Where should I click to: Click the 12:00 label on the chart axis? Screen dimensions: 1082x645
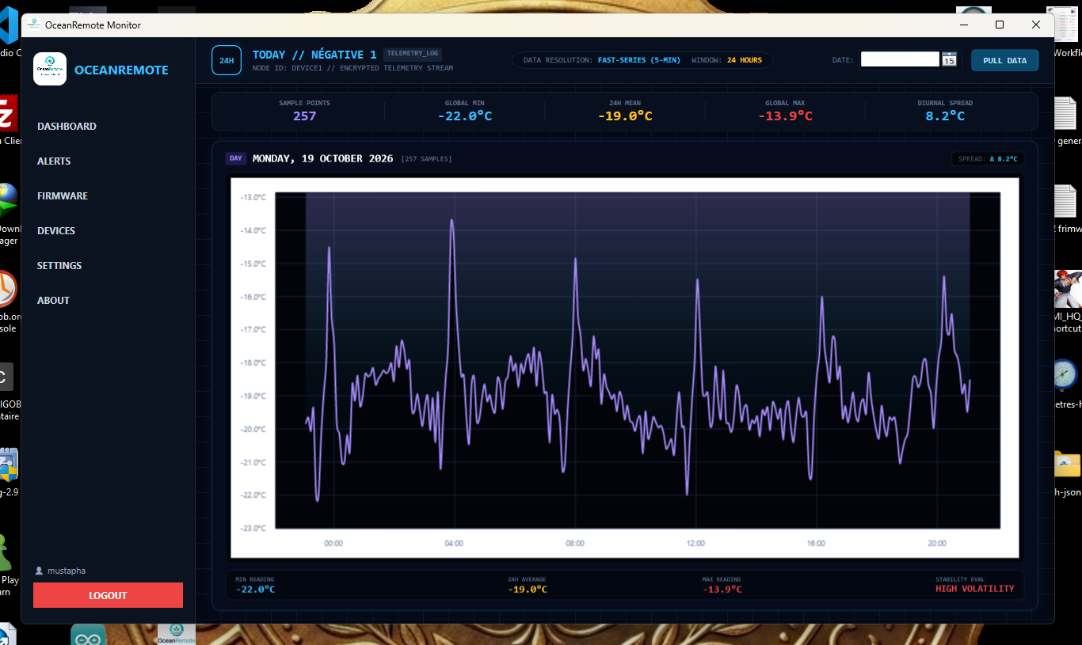click(x=695, y=543)
